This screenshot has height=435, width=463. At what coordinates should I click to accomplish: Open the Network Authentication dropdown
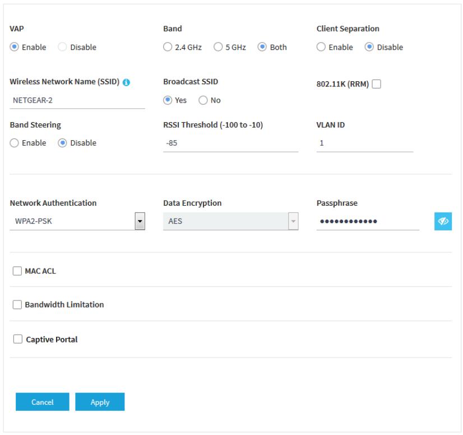click(77, 221)
